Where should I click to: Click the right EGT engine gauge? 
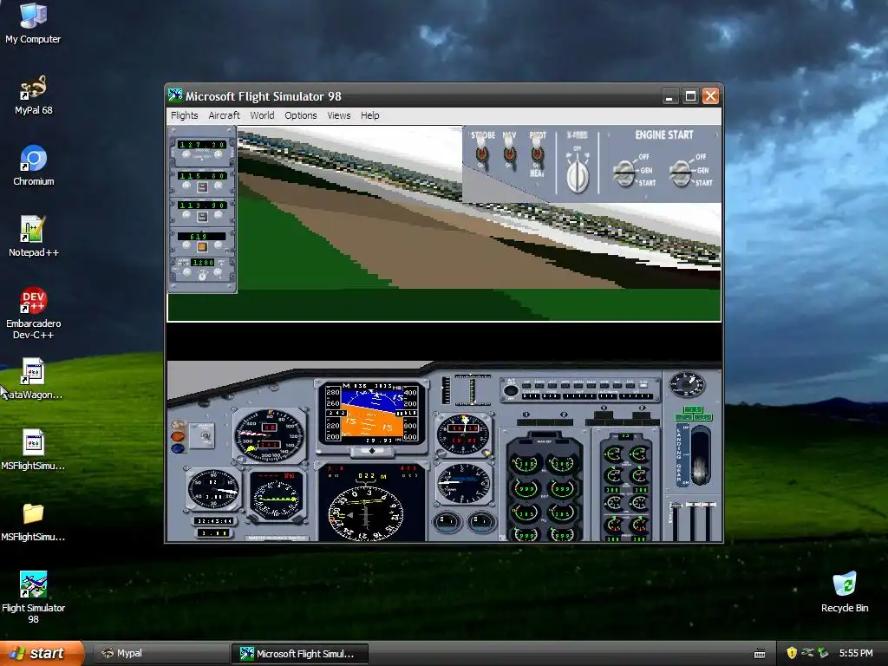click(562, 488)
